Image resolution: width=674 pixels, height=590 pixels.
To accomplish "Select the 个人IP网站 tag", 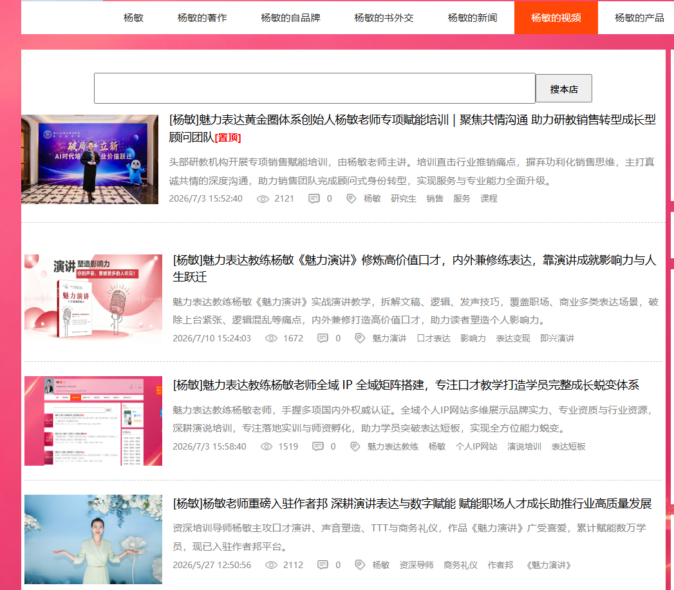I will pos(476,447).
